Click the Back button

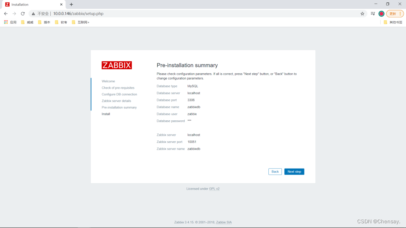tap(275, 172)
